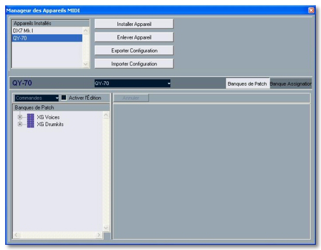Close the Manageur des Appareils MIDI window
321x250 pixels.
[311, 10]
